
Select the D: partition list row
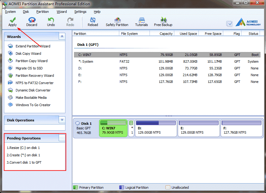[167, 68]
